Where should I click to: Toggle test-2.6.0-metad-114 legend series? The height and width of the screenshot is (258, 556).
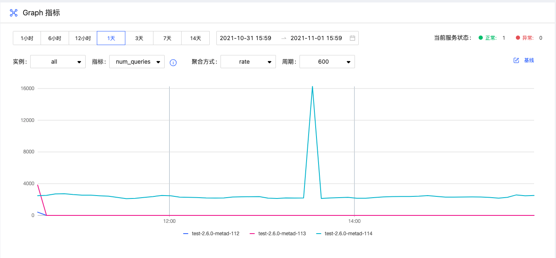click(x=344, y=234)
